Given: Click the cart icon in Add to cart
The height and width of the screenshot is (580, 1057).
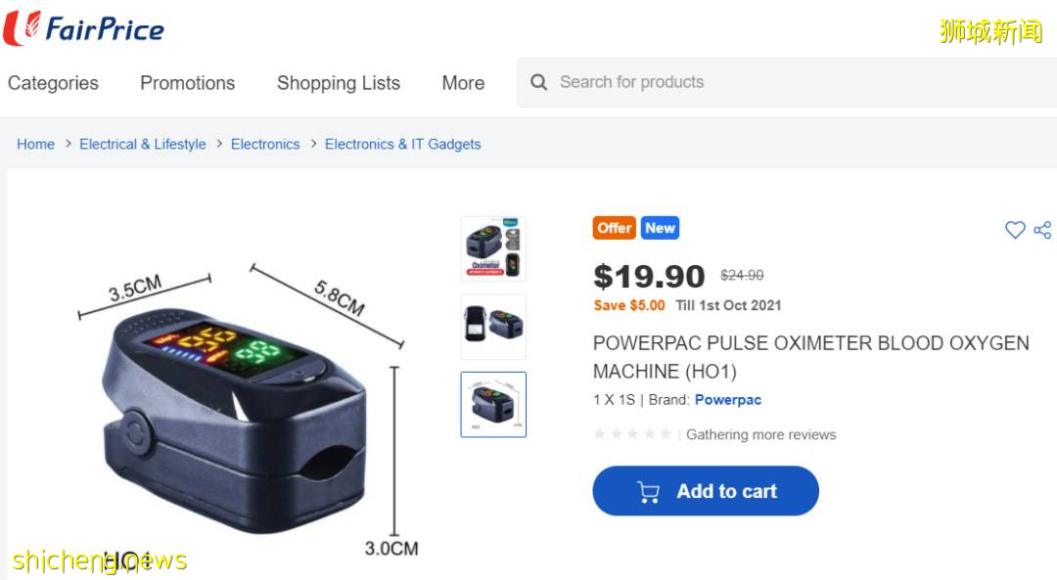Looking at the screenshot, I should [x=648, y=492].
